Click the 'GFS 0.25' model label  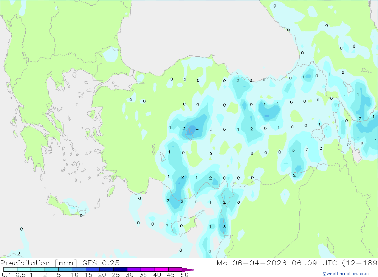click(x=101, y=263)
